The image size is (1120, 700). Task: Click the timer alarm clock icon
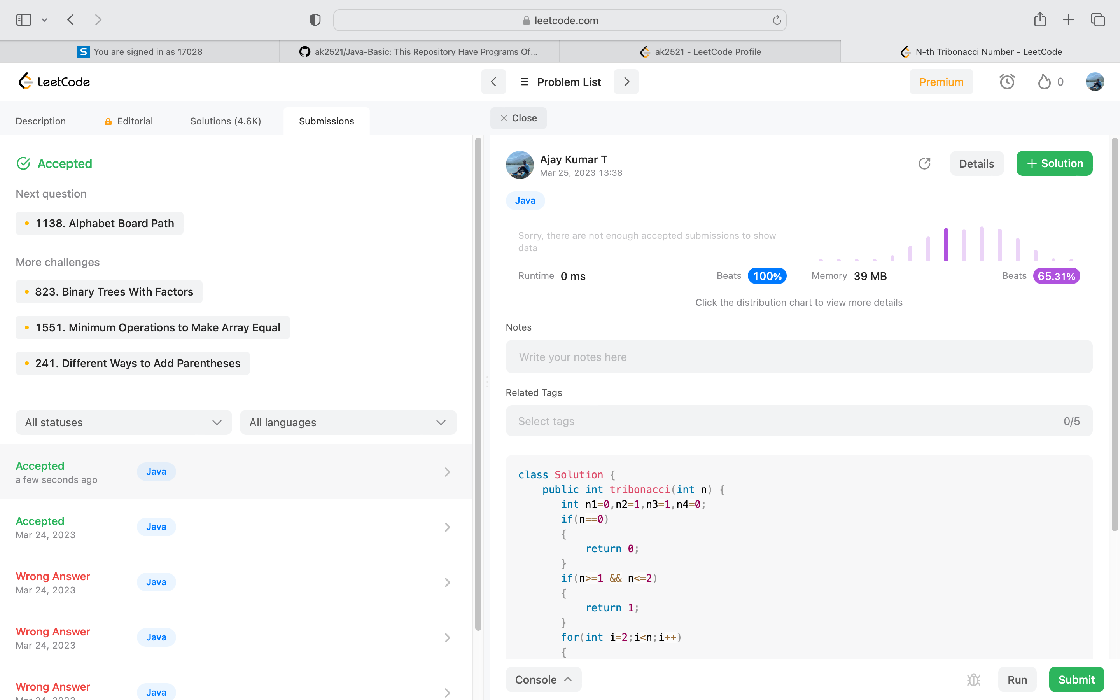pos(1006,82)
